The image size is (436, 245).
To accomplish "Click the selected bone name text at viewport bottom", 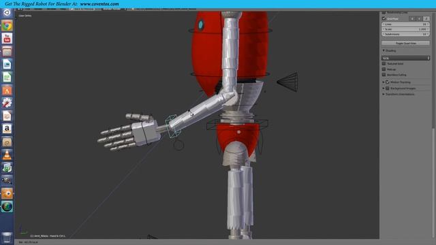I will [48, 236].
